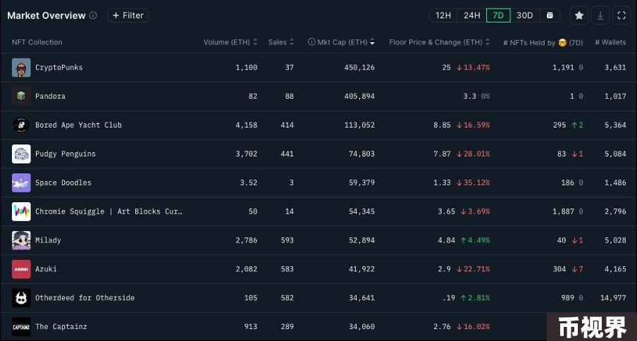Click Milady wallets count 5,028
The width and height of the screenshot is (637, 341).
tap(615, 240)
